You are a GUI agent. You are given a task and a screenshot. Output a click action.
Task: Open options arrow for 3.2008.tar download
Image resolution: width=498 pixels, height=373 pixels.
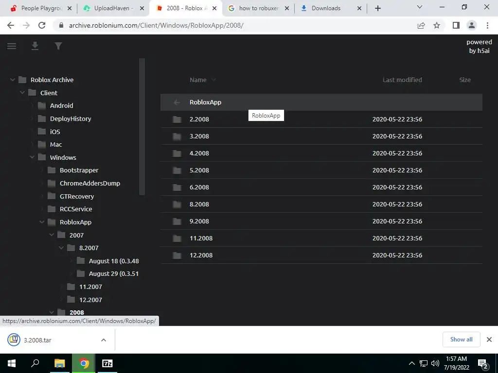104,340
